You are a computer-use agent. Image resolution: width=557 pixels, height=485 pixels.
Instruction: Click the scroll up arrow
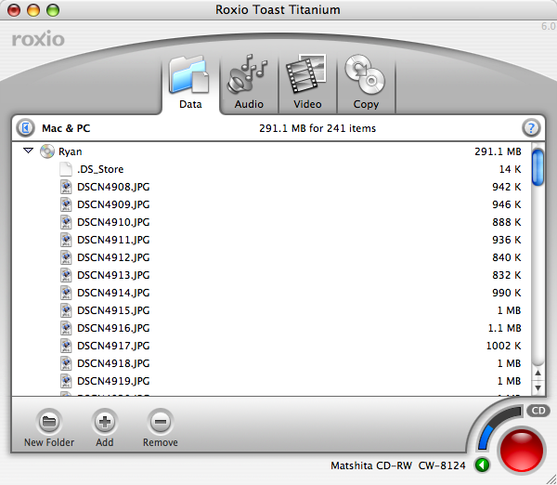point(538,373)
